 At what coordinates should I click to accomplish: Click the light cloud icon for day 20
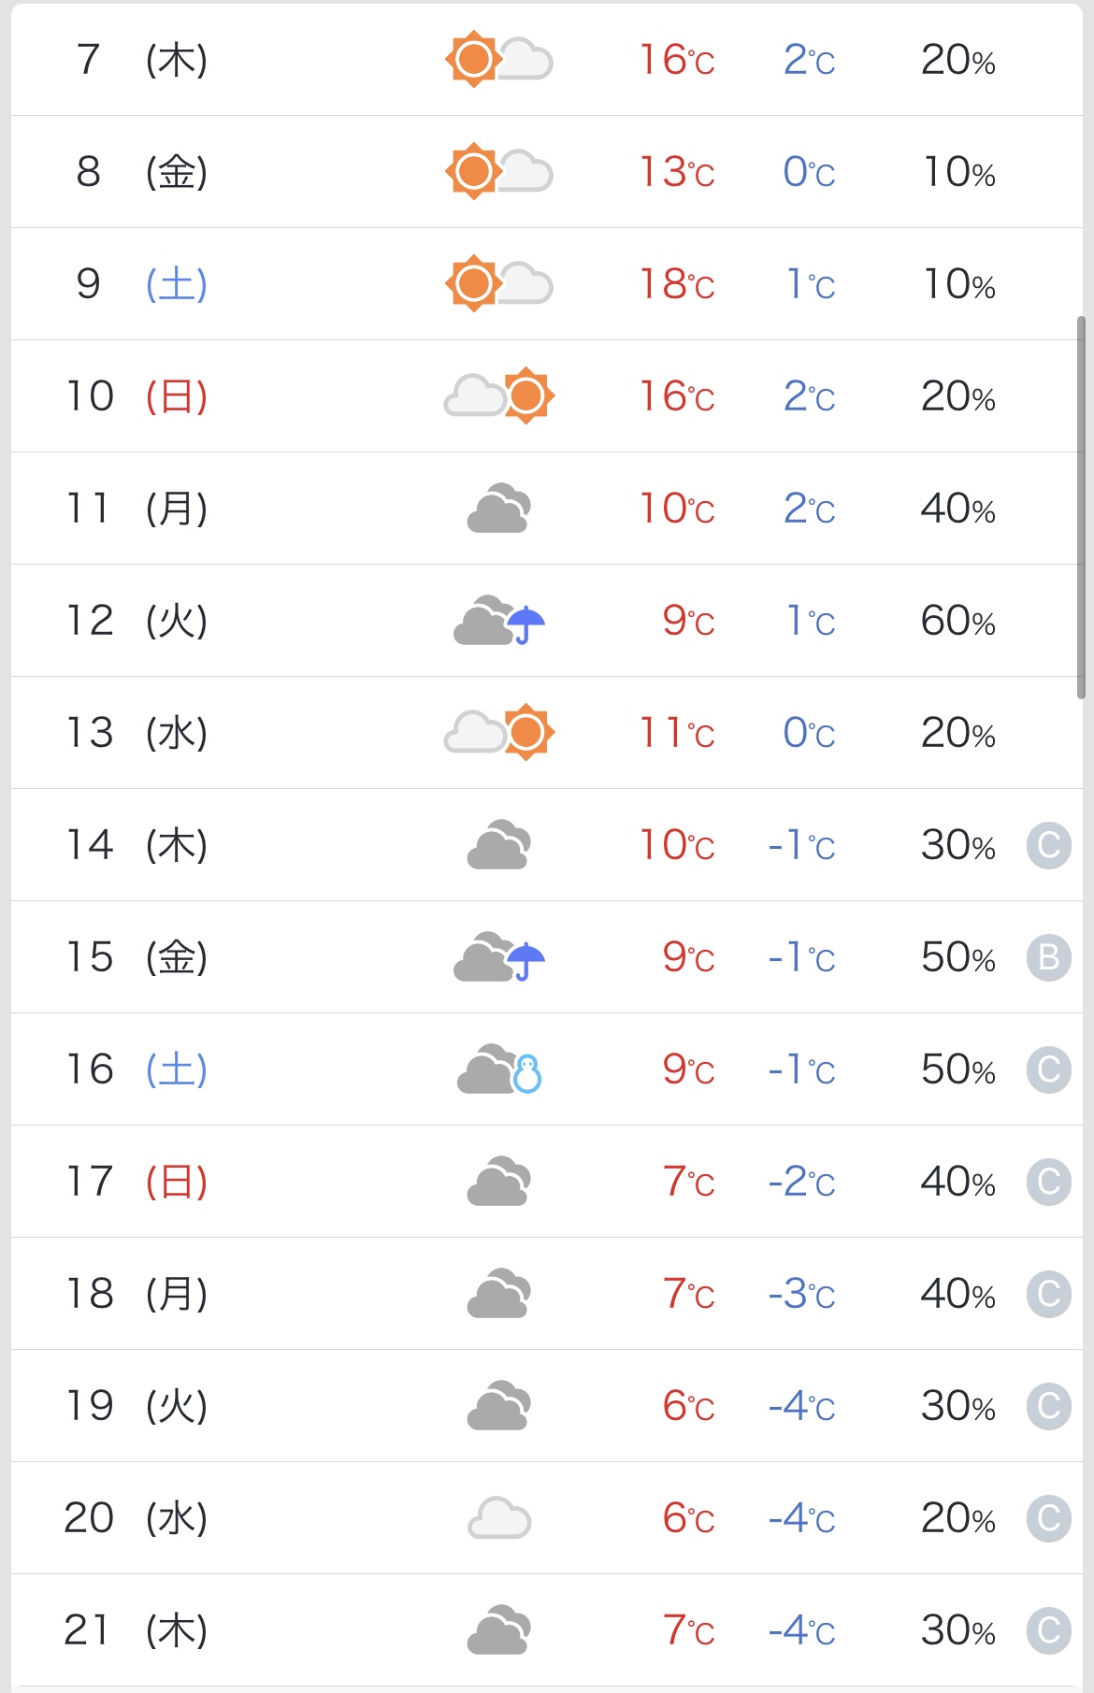point(498,1518)
